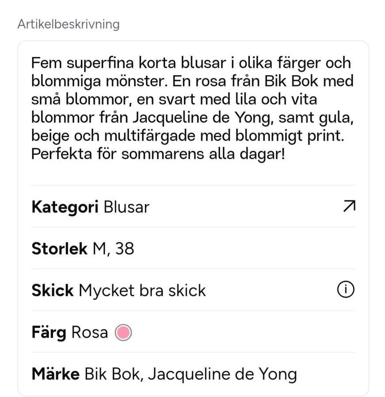
Task: Click the Märke label
Action: coord(56,374)
